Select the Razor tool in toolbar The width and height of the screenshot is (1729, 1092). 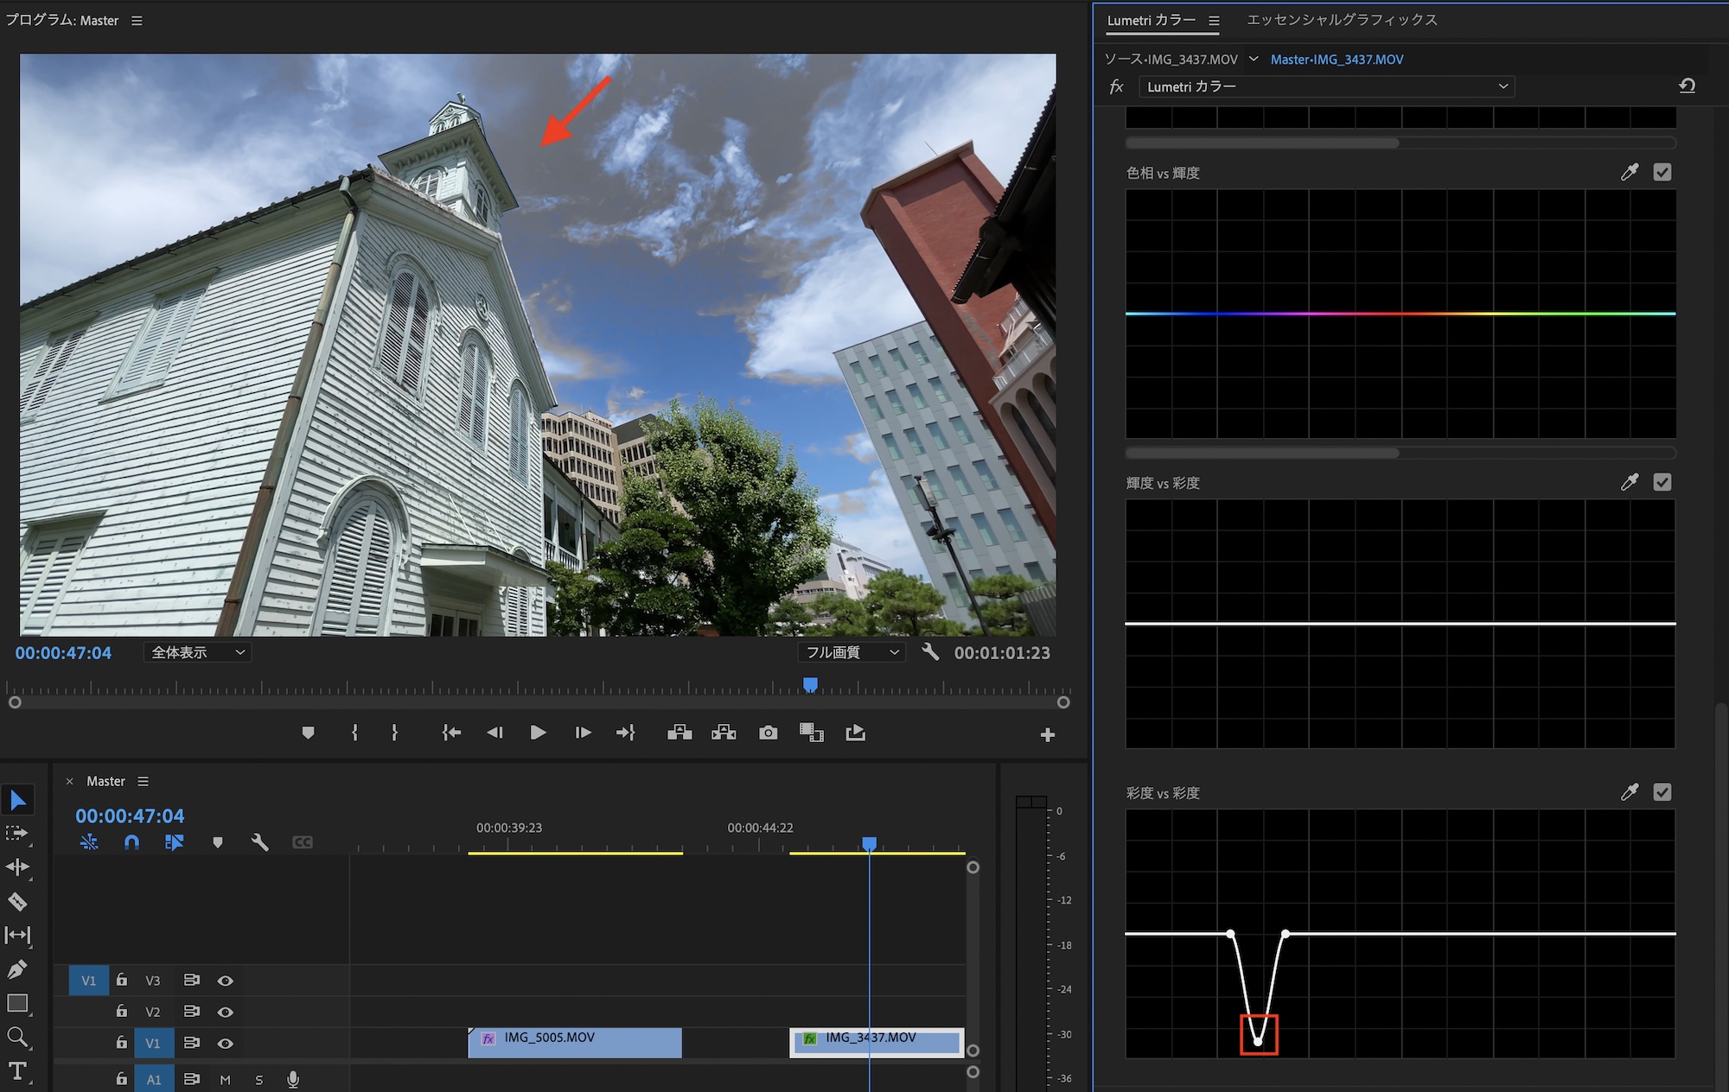click(17, 902)
